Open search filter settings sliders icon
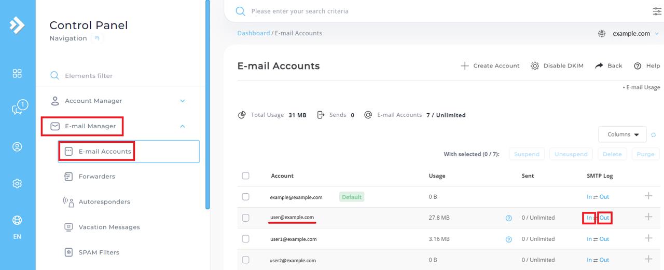This screenshot has width=664, height=270. click(x=657, y=11)
